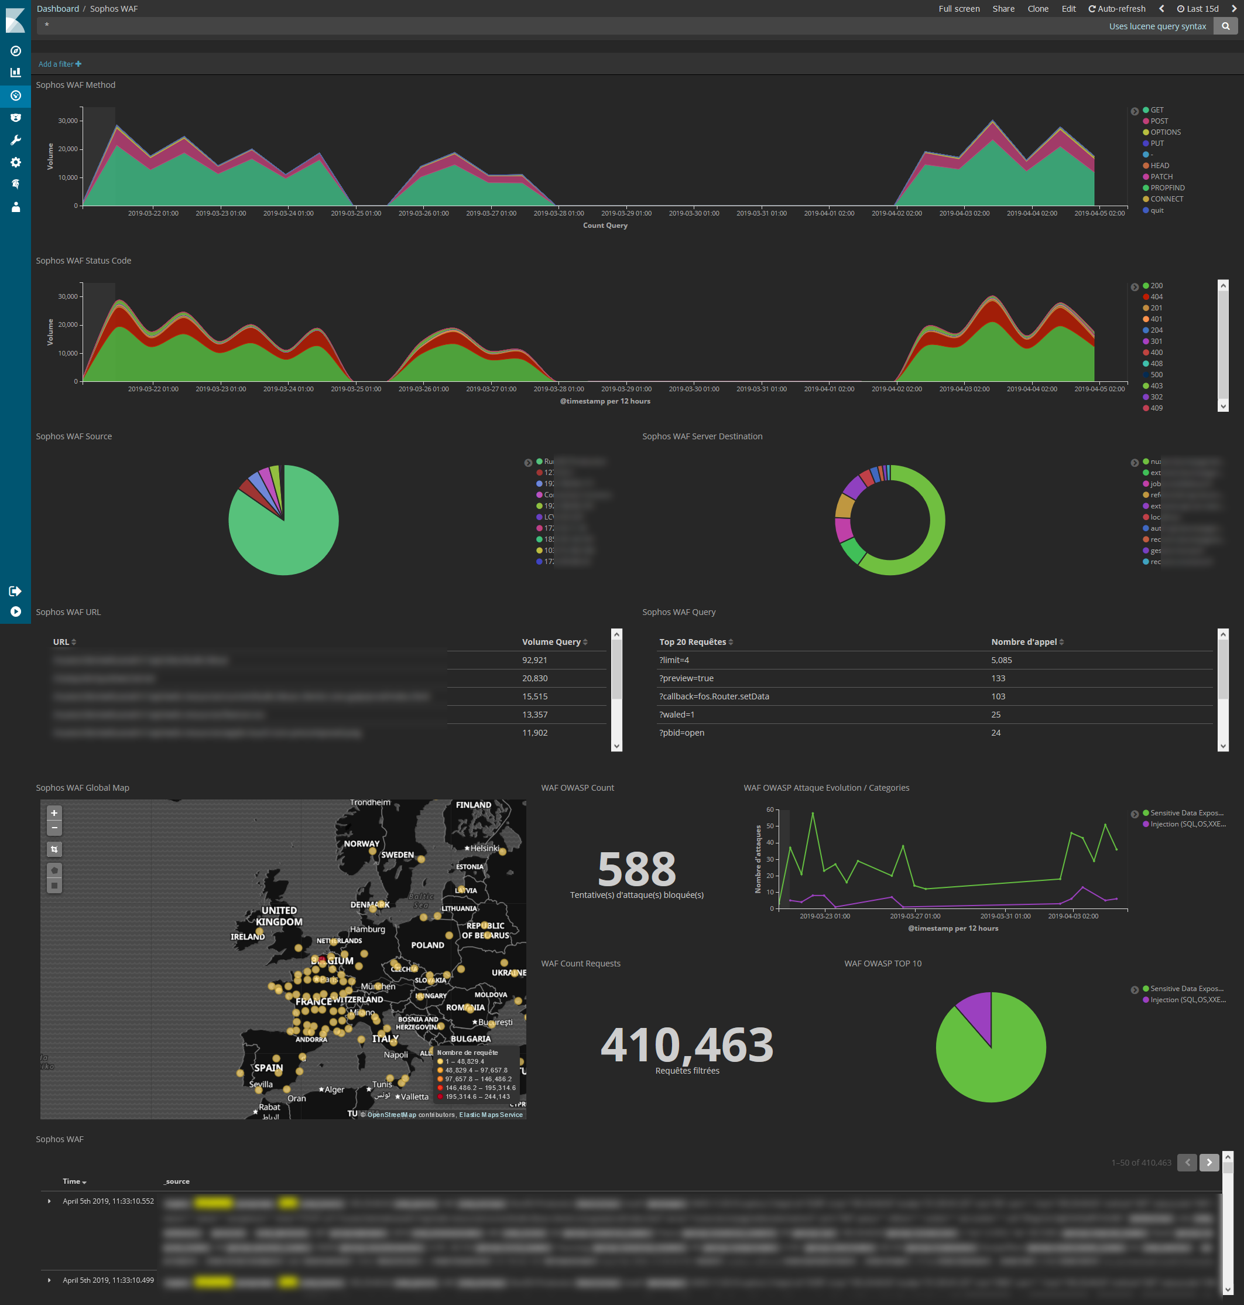
Task: Click the previous time range arrow
Action: pos(1160,8)
